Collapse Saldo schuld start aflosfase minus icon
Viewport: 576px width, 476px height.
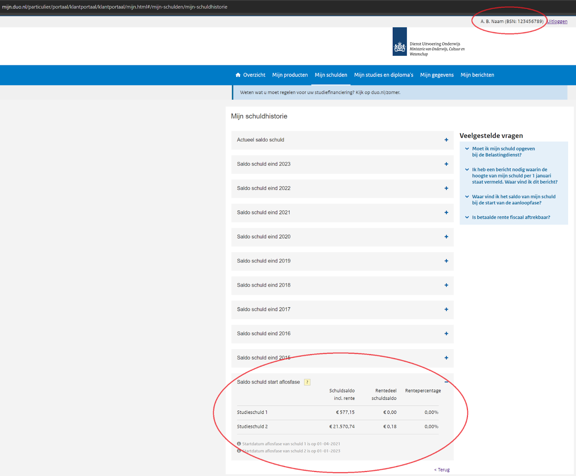click(446, 382)
